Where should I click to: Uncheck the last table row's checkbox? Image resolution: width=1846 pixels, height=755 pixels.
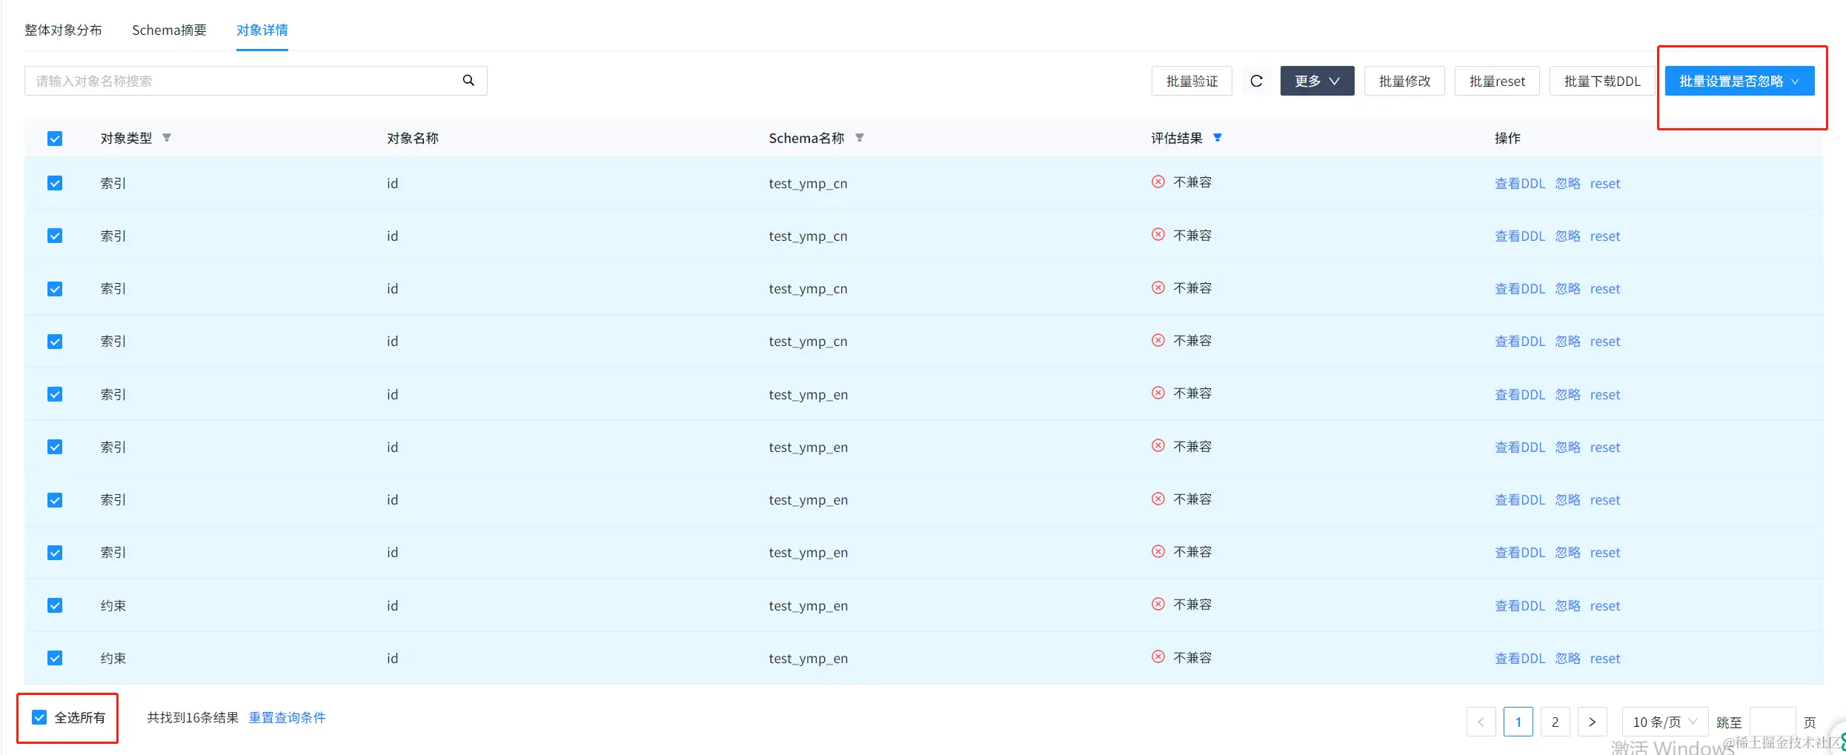(55, 658)
